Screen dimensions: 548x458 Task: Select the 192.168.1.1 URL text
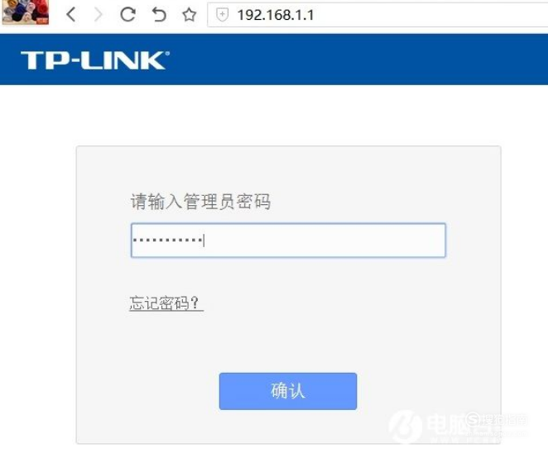click(x=276, y=15)
